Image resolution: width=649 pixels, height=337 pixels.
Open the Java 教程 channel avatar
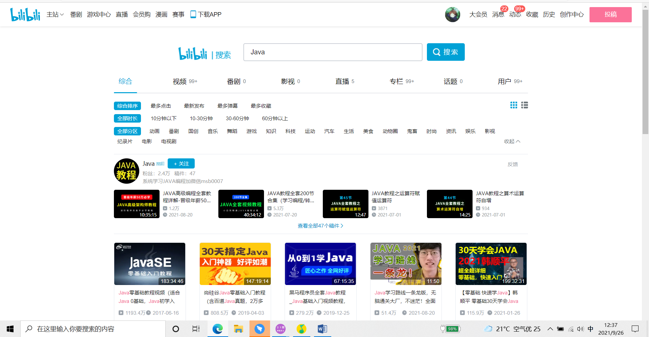(127, 171)
